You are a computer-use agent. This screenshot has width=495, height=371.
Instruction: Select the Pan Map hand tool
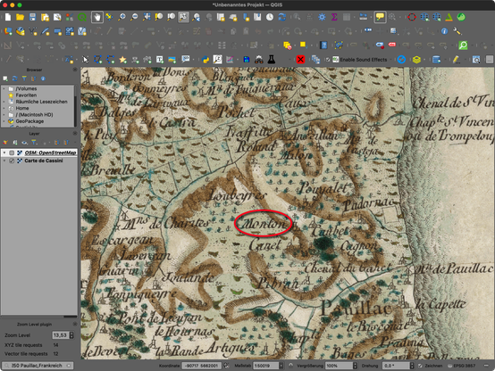click(x=96, y=17)
